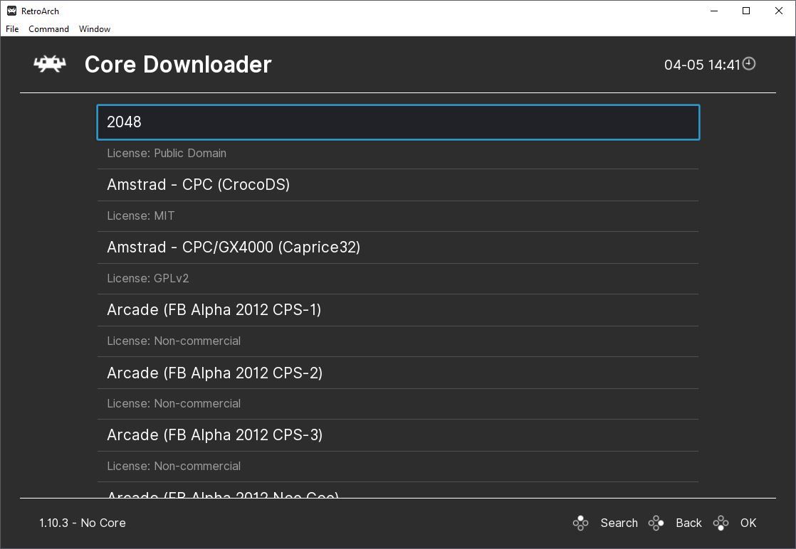This screenshot has width=796, height=549.
Task: Click the RetroArch invader logo in header
Action: click(x=50, y=64)
